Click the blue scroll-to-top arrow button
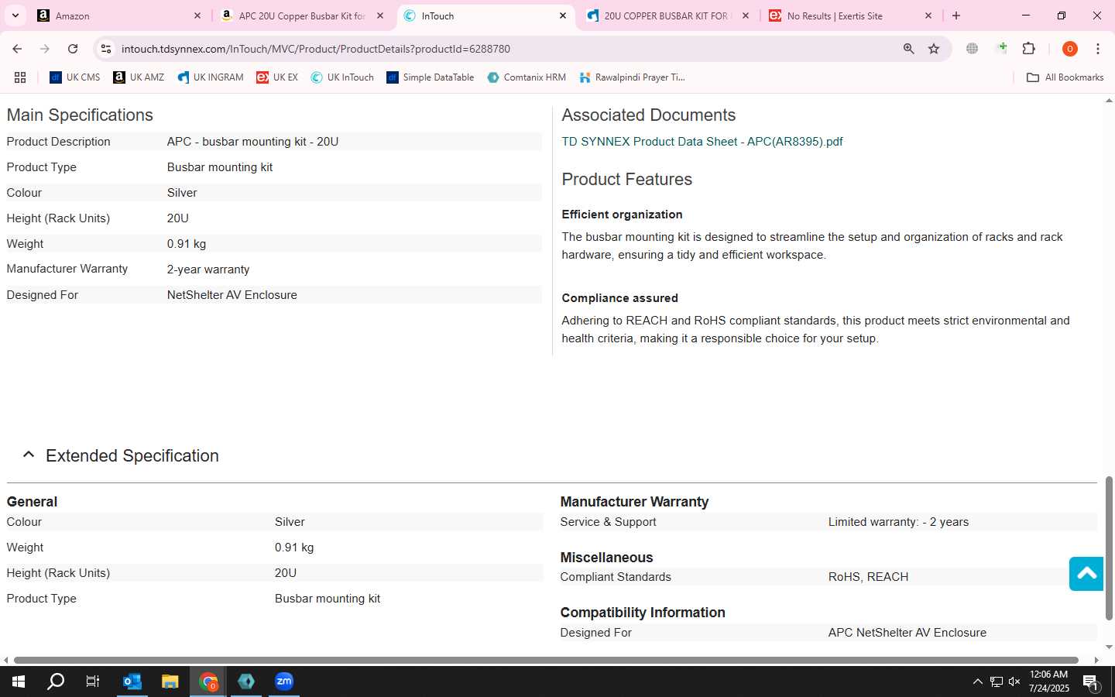The image size is (1115, 697). pyautogui.click(x=1086, y=573)
